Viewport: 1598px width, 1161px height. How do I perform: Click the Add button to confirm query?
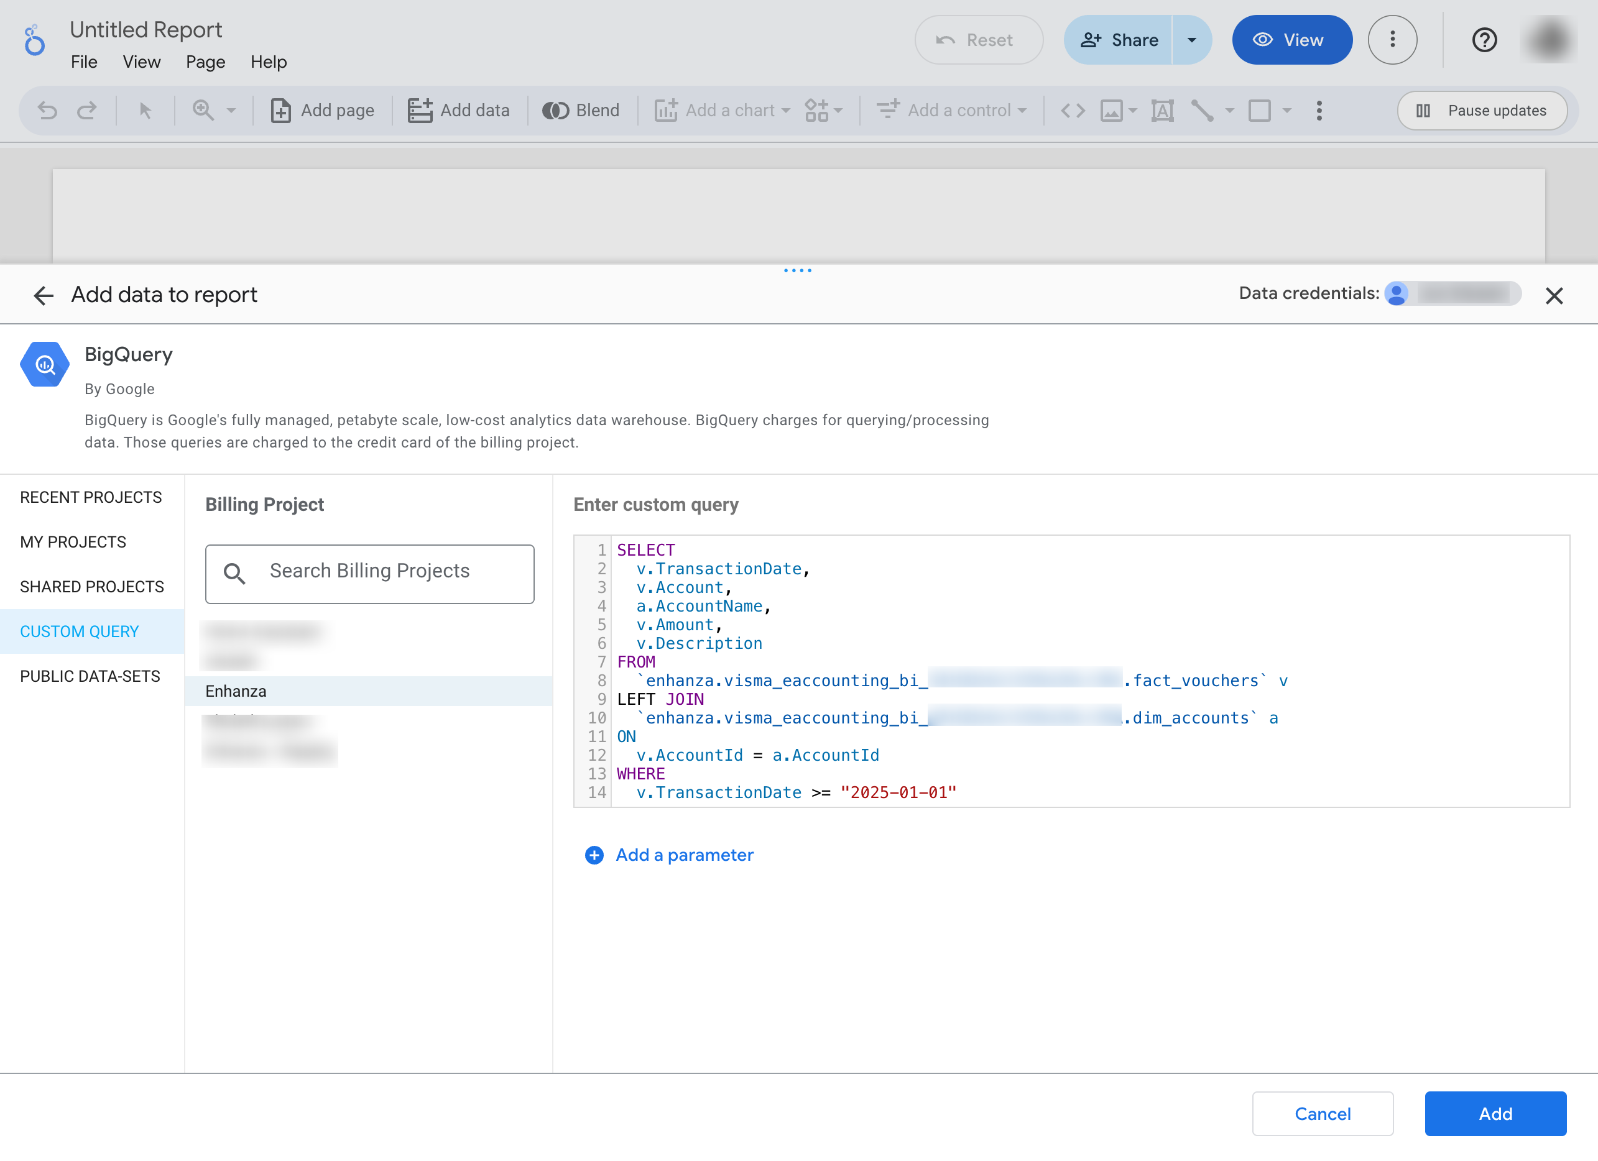(x=1496, y=1114)
